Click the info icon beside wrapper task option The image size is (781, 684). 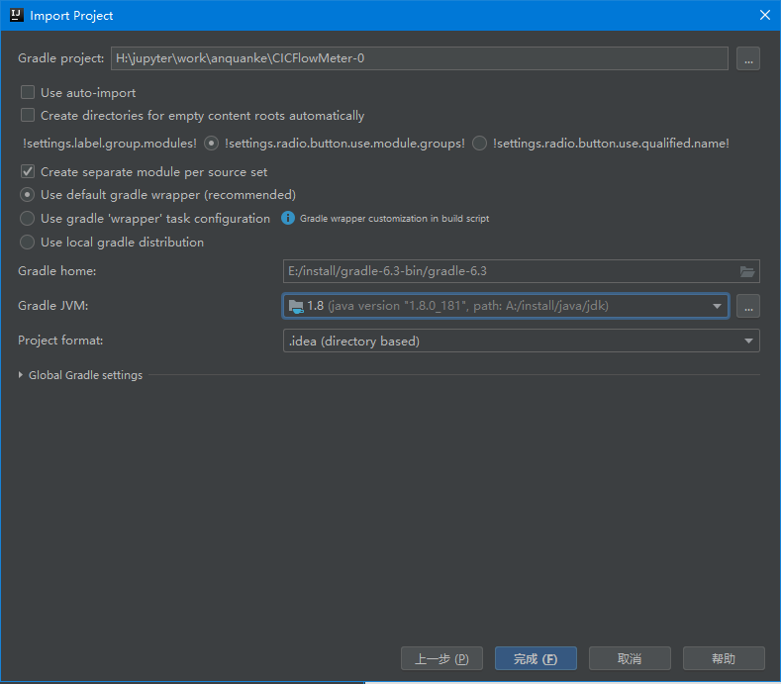point(288,218)
